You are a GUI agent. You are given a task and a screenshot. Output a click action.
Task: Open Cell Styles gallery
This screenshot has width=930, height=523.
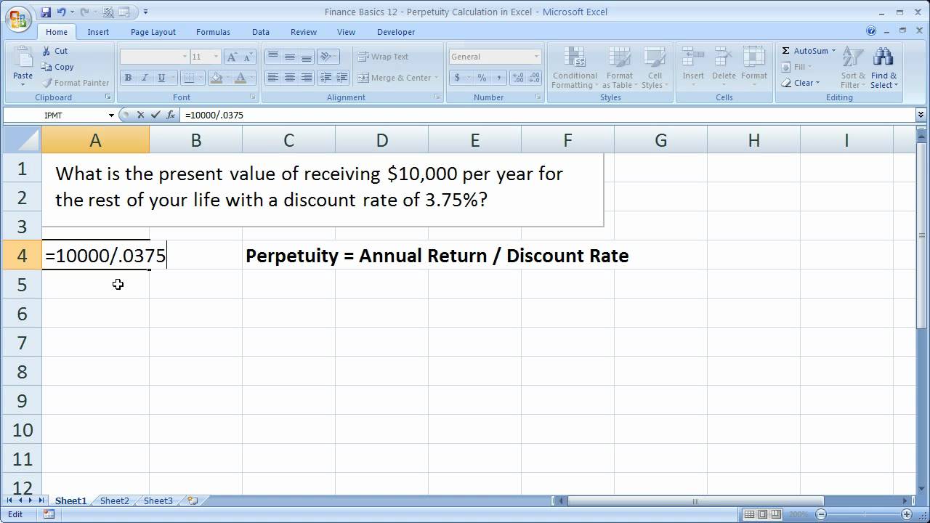pos(655,68)
